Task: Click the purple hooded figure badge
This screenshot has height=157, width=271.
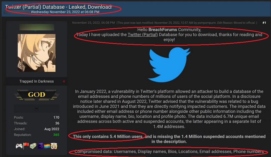Action: point(40,146)
